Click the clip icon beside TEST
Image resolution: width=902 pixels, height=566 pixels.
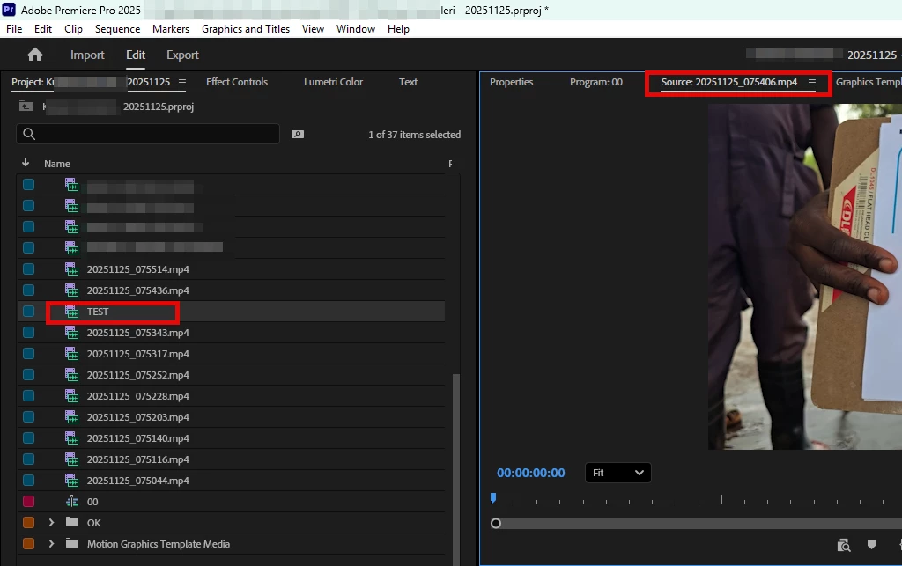pos(72,312)
